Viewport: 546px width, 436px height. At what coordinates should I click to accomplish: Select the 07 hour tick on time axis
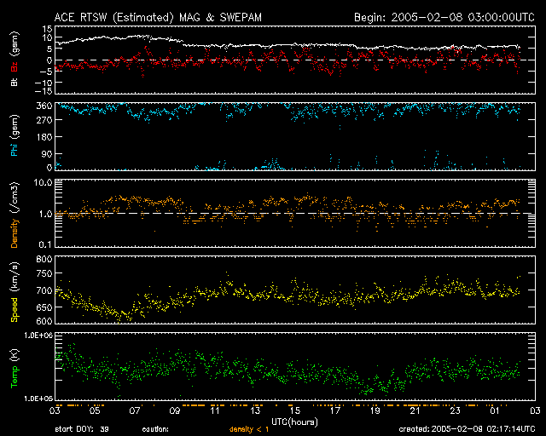(x=135, y=410)
